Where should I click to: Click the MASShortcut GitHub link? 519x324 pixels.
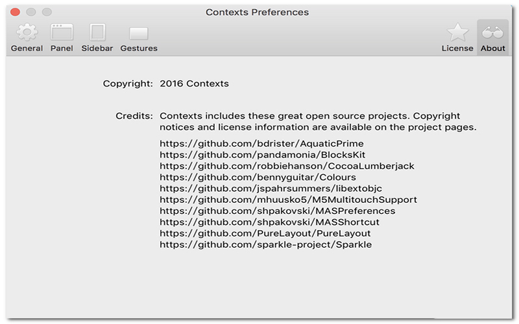269,222
